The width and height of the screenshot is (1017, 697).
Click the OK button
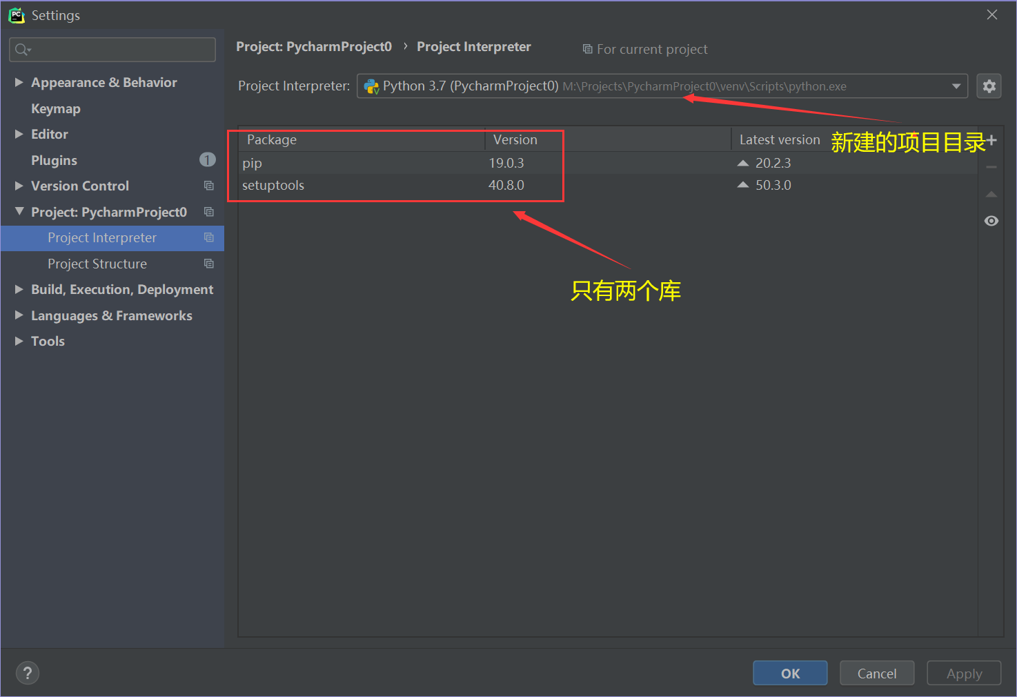tap(790, 673)
